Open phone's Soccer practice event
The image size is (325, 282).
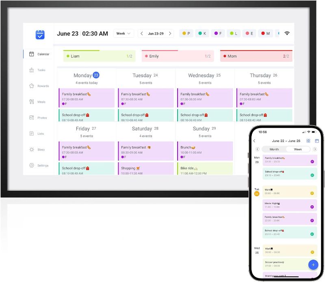290,264
